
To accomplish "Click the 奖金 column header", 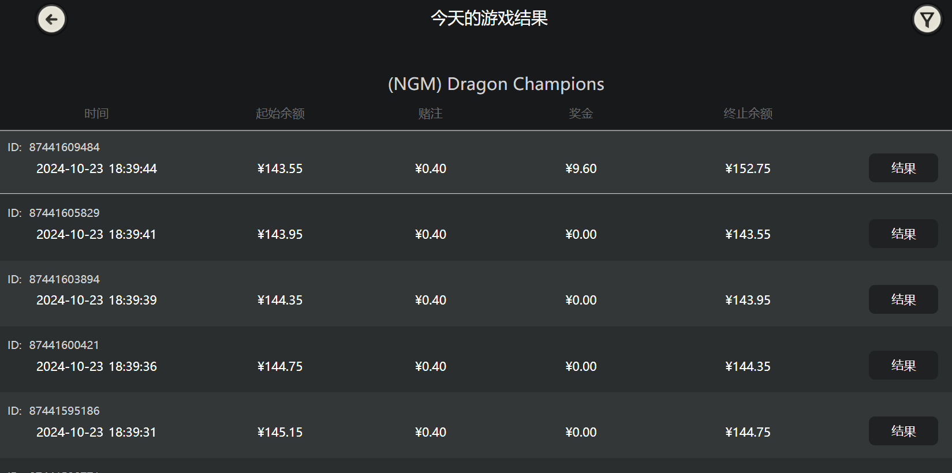I will (581, 114).
